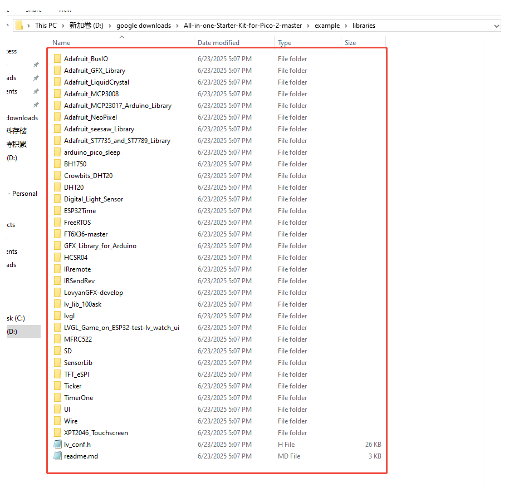
Task: Click the IRremote folder icon
Action: pyautogui.click(x=57, y=269)
